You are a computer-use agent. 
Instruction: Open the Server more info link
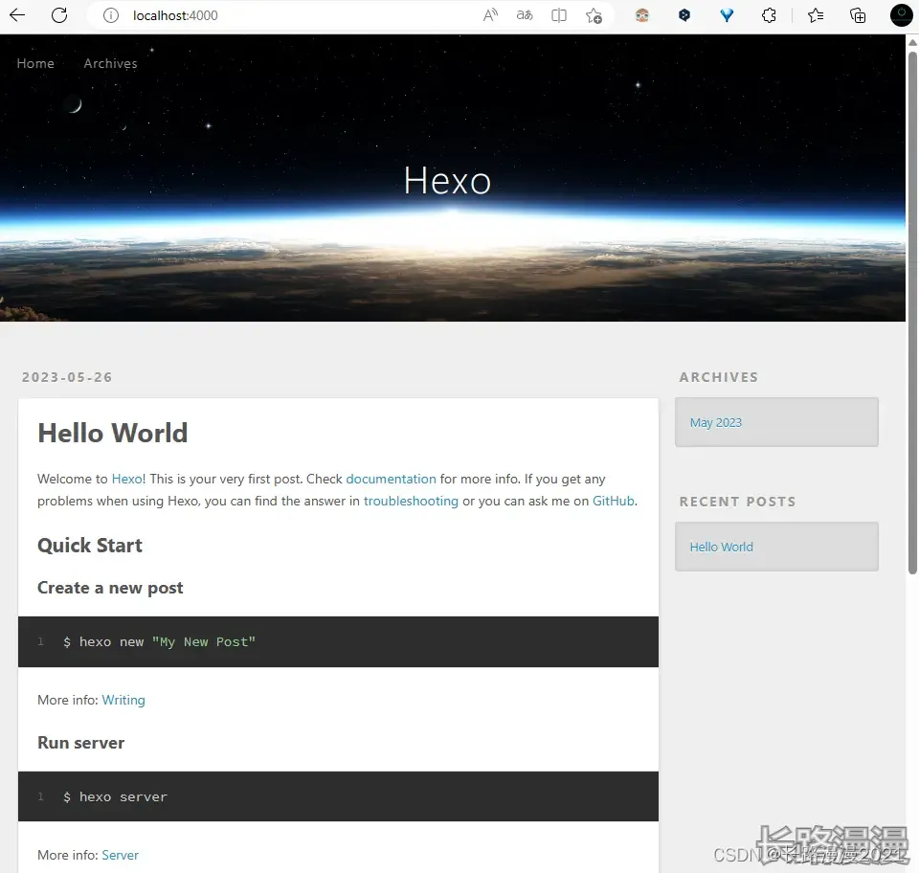point(121,855)
